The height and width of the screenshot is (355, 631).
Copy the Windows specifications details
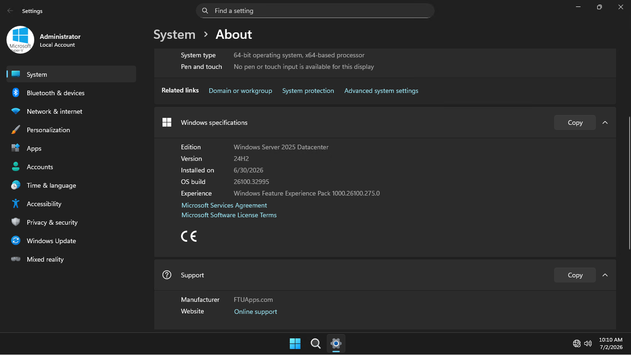click(x=575, y=122)
